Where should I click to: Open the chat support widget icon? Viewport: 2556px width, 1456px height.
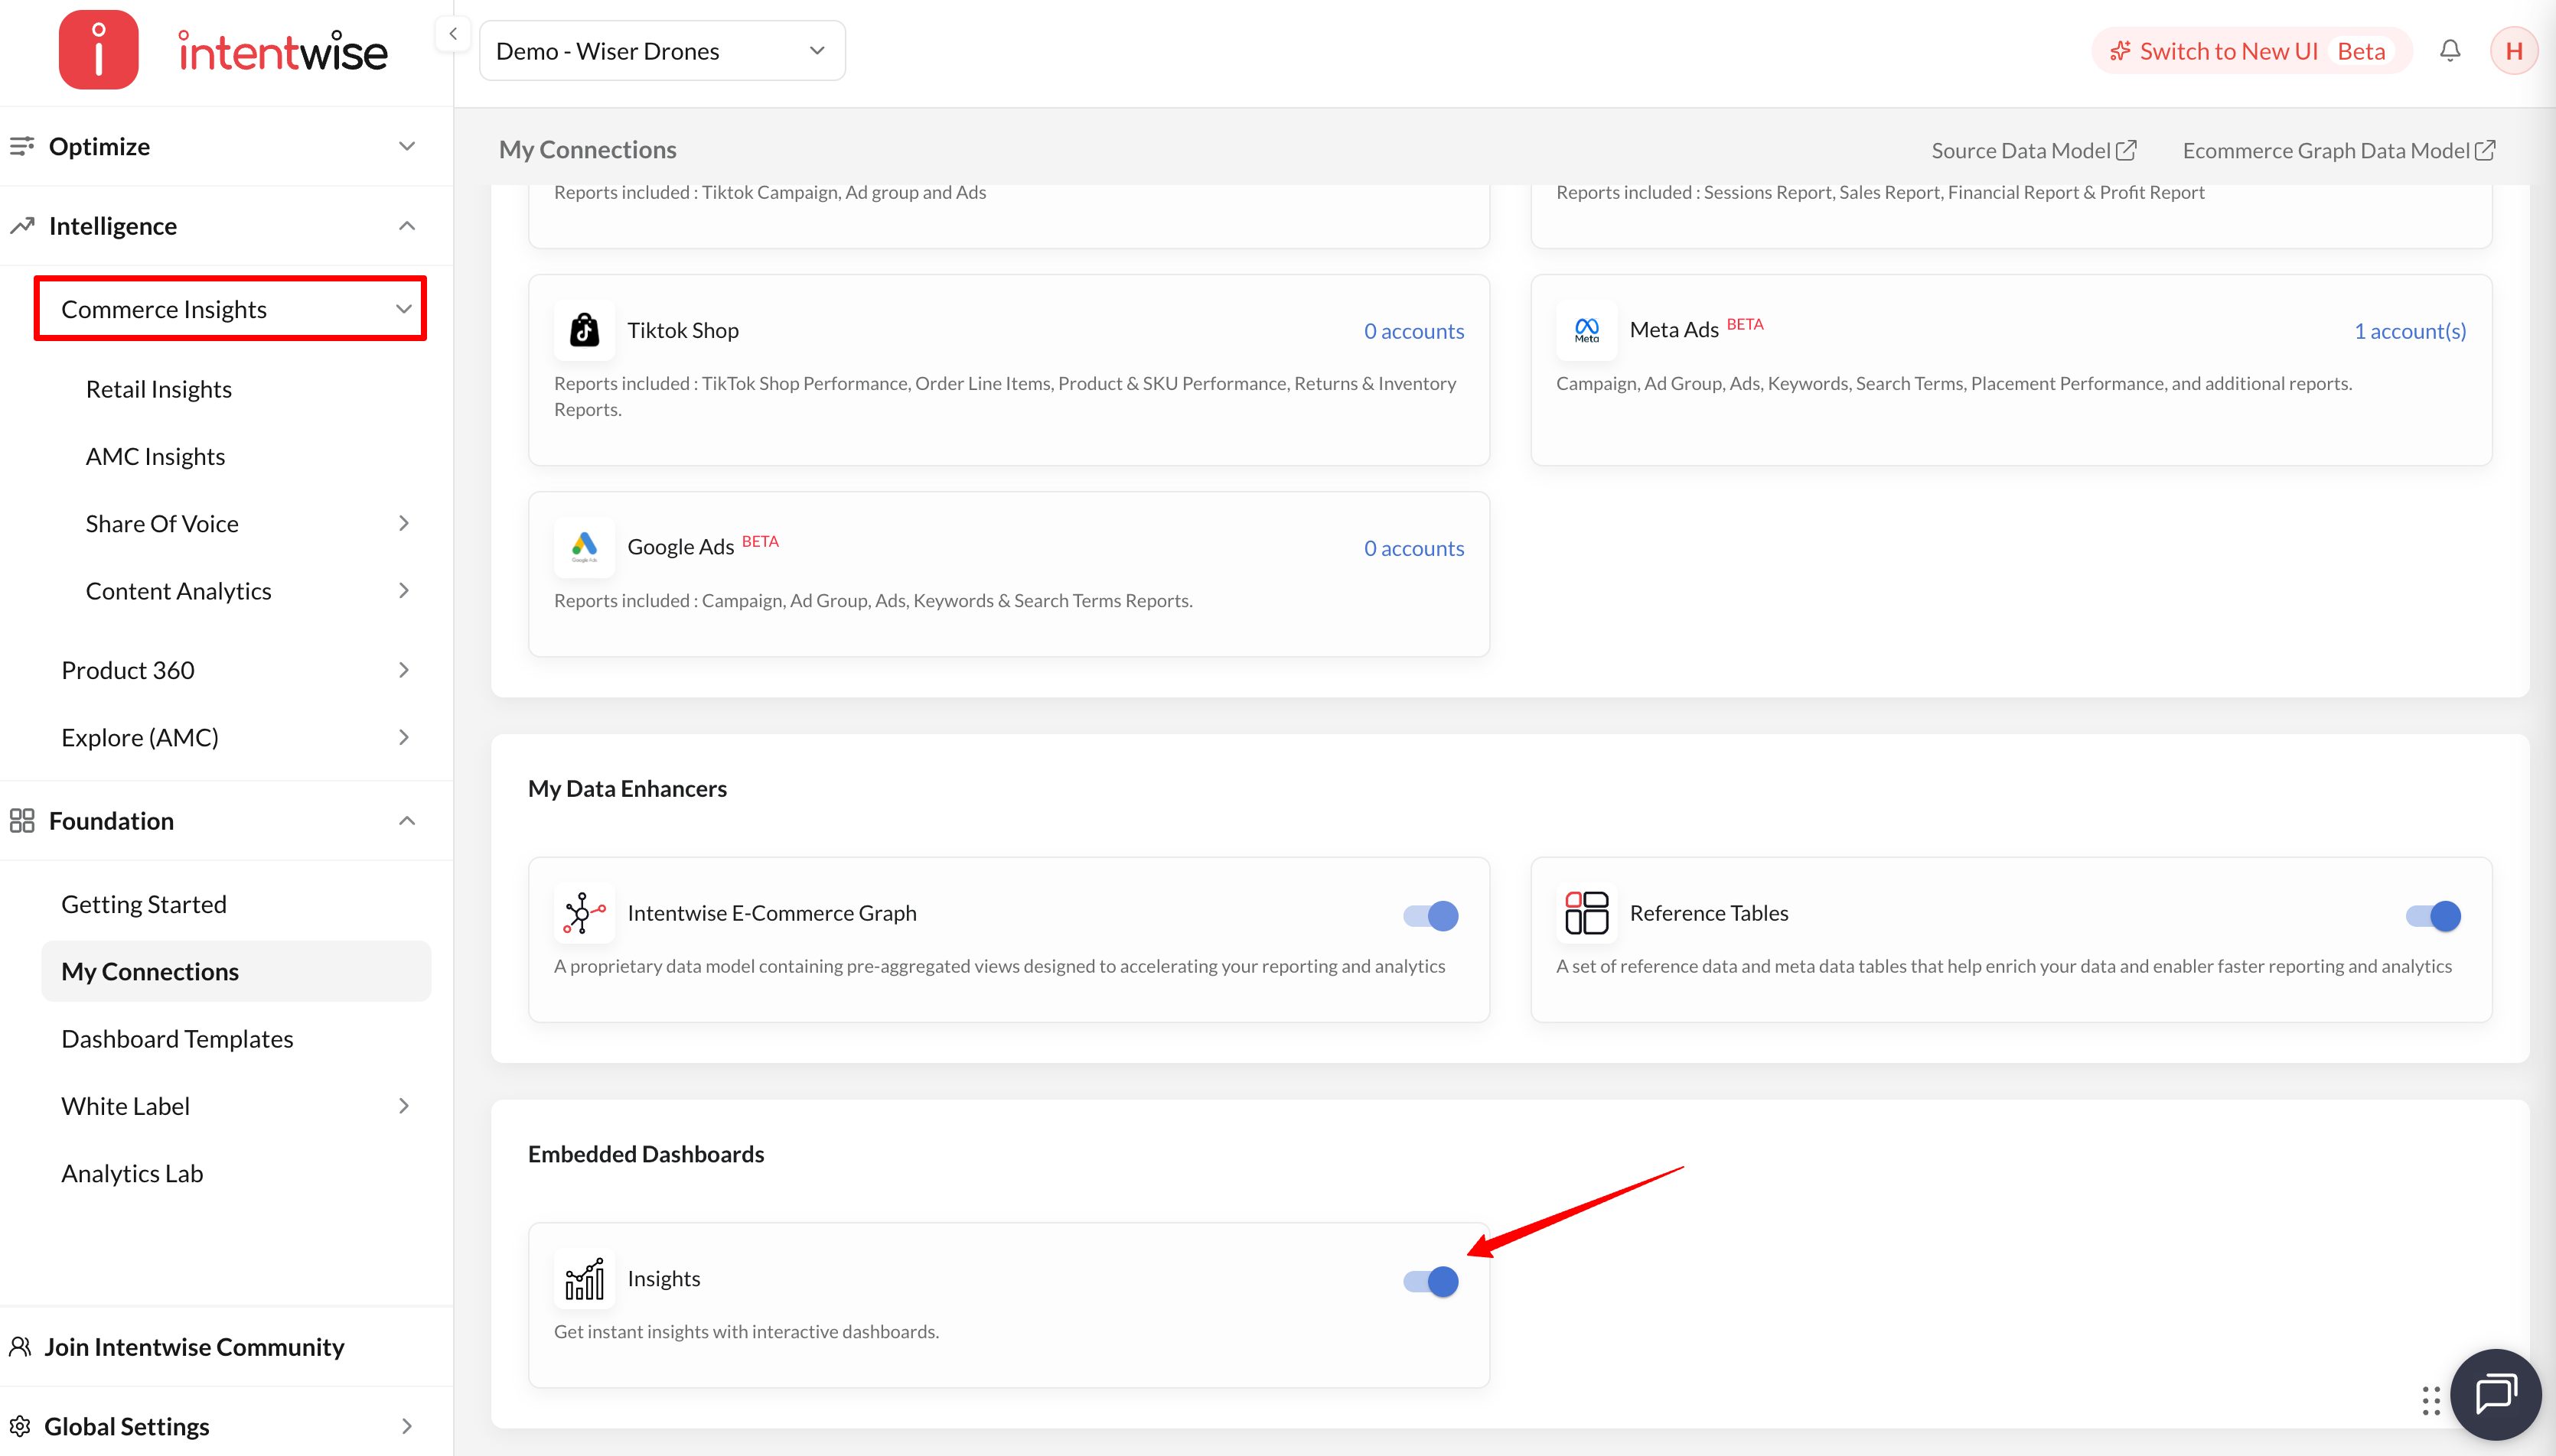2495,1394
